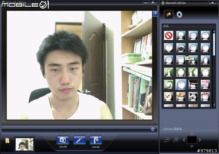Viewport: 219px width, 154px height.
Task: Open the Effects tab with star icon
Action: tap(169, 14)
